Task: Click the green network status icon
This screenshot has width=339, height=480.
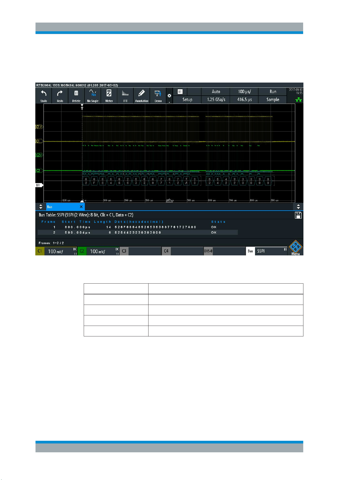Action: point(299,100)
